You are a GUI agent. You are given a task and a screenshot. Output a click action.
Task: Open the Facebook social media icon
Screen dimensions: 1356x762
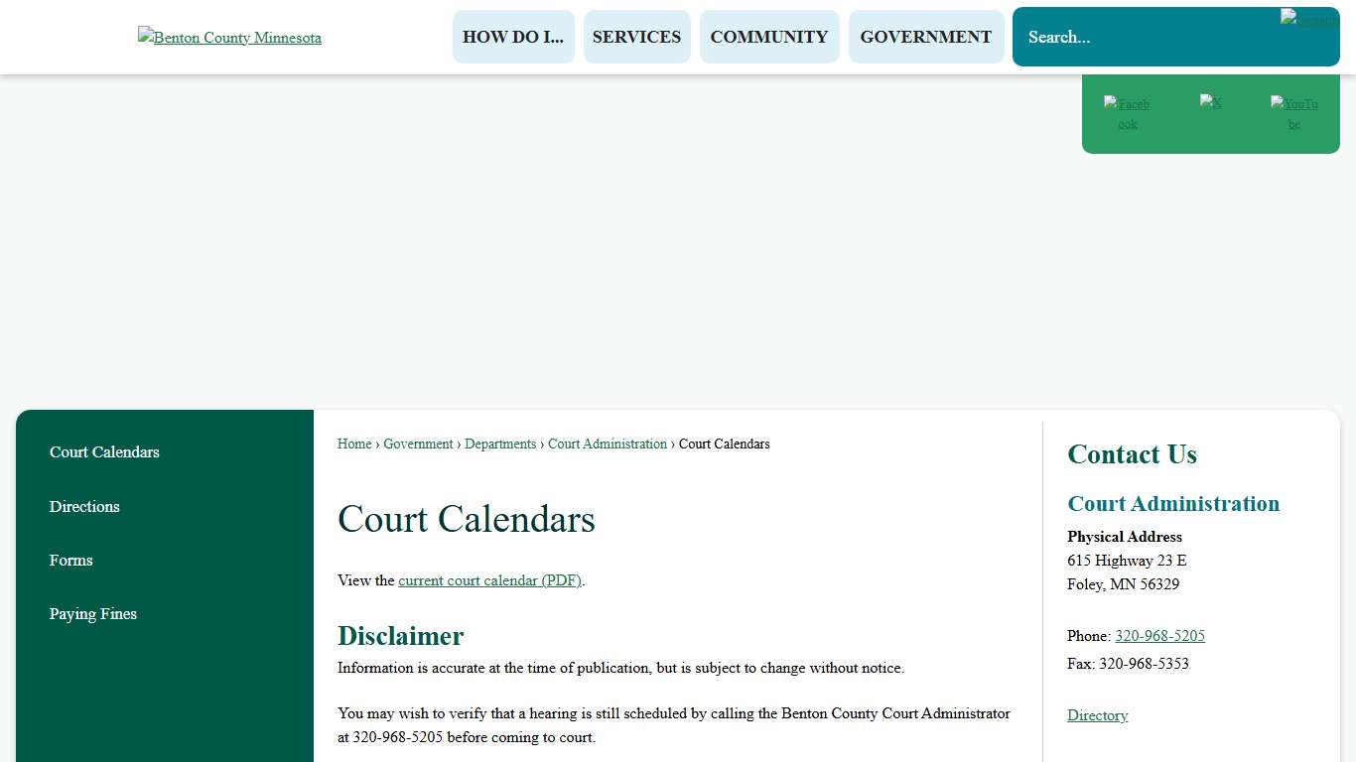pyautogui.click(x=1127, y=113)
